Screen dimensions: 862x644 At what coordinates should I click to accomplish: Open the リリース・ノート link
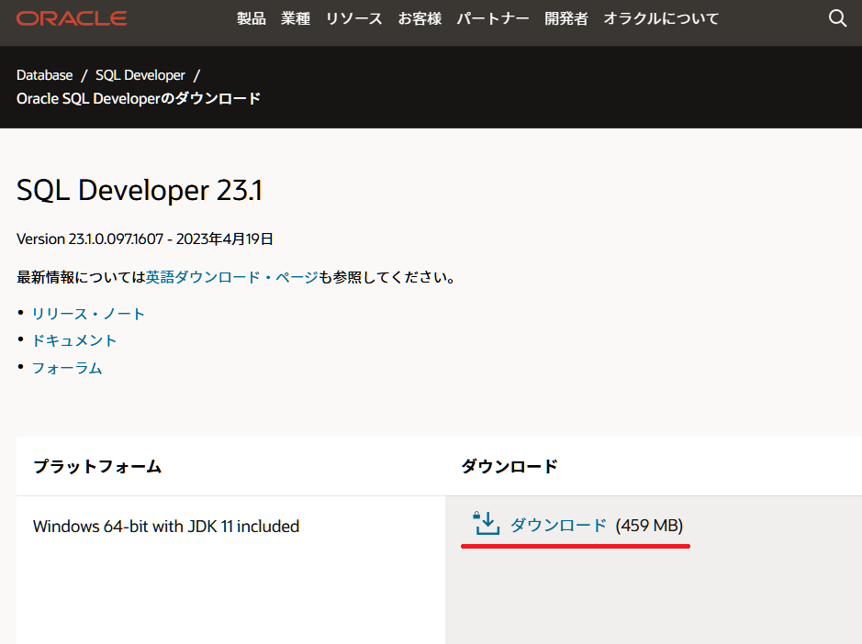coord(88,314)
